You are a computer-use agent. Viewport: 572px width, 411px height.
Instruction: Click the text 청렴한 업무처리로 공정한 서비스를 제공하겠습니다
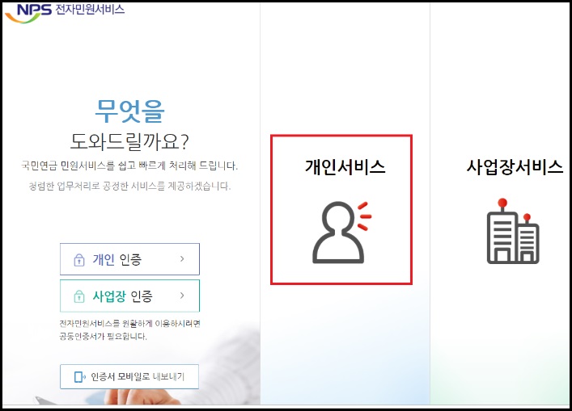click(x=129, y=186)
